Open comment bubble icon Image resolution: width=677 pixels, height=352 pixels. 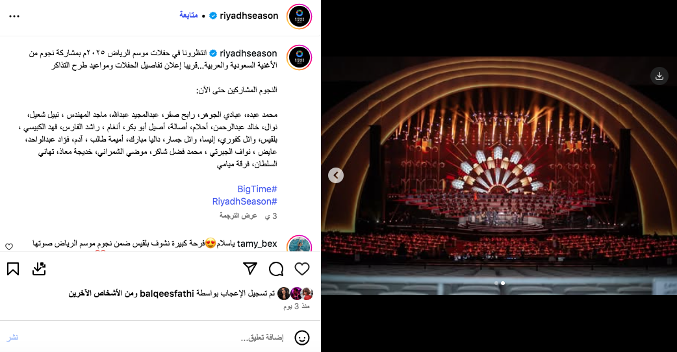click(276, 269)
